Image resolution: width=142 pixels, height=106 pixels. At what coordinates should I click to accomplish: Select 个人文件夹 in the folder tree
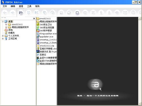click(x=14, y=36)
